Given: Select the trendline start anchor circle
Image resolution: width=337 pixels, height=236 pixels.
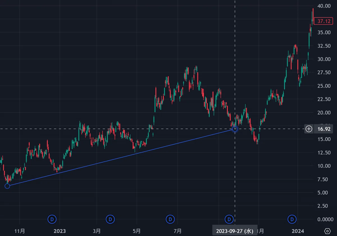Looking at the screenshot, I should (7, 186).
